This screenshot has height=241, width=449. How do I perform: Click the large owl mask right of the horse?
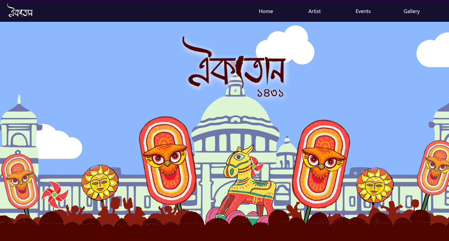point(321,163)
